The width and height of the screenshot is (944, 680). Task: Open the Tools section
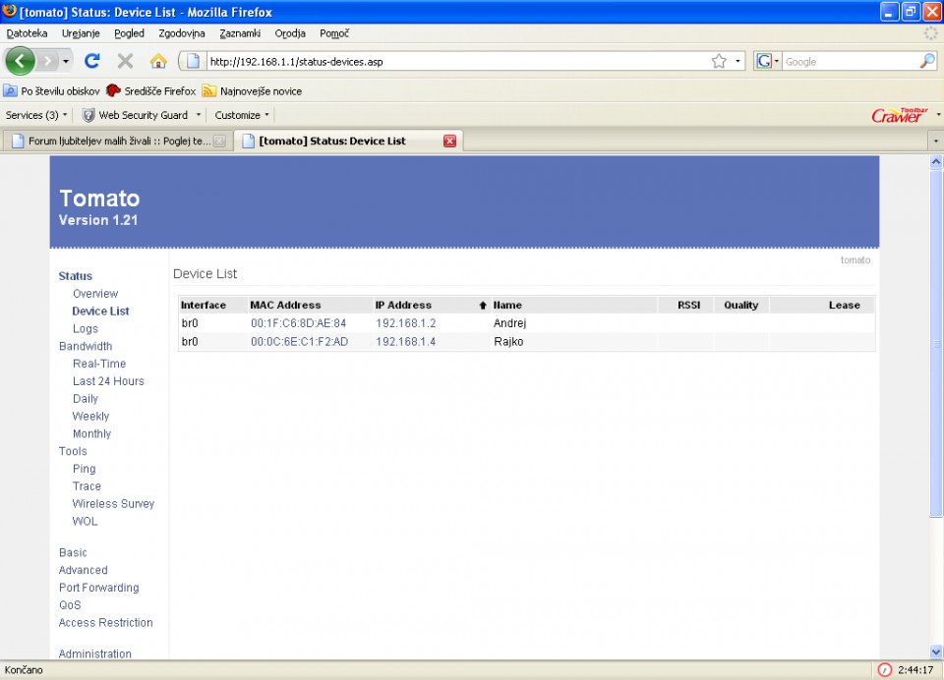point(73,451)
